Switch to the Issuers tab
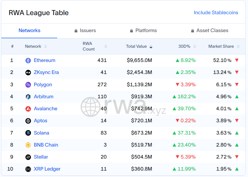The height and width of the screenshot is (177, 248). pos(85,31)
